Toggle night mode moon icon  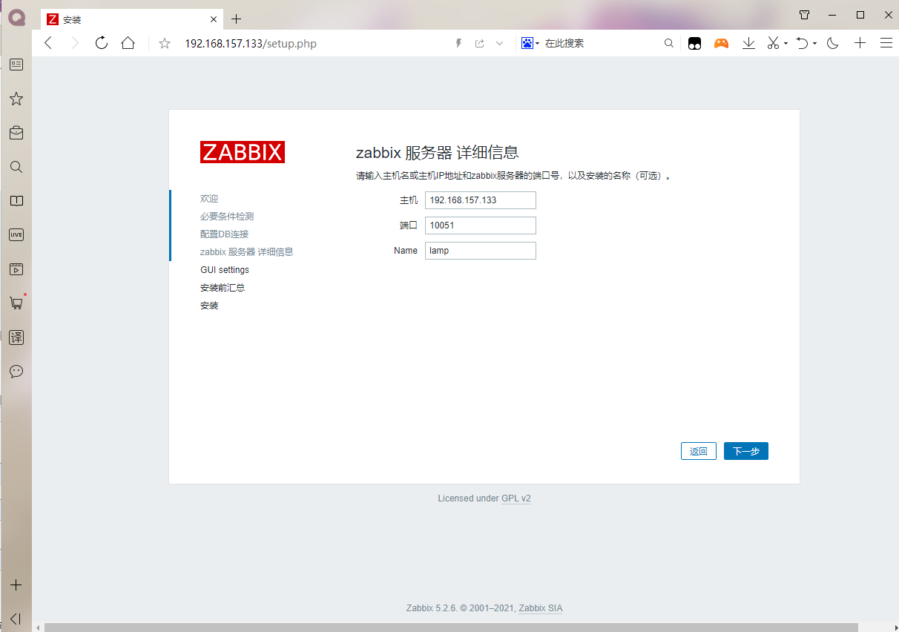tap(832, 43)
